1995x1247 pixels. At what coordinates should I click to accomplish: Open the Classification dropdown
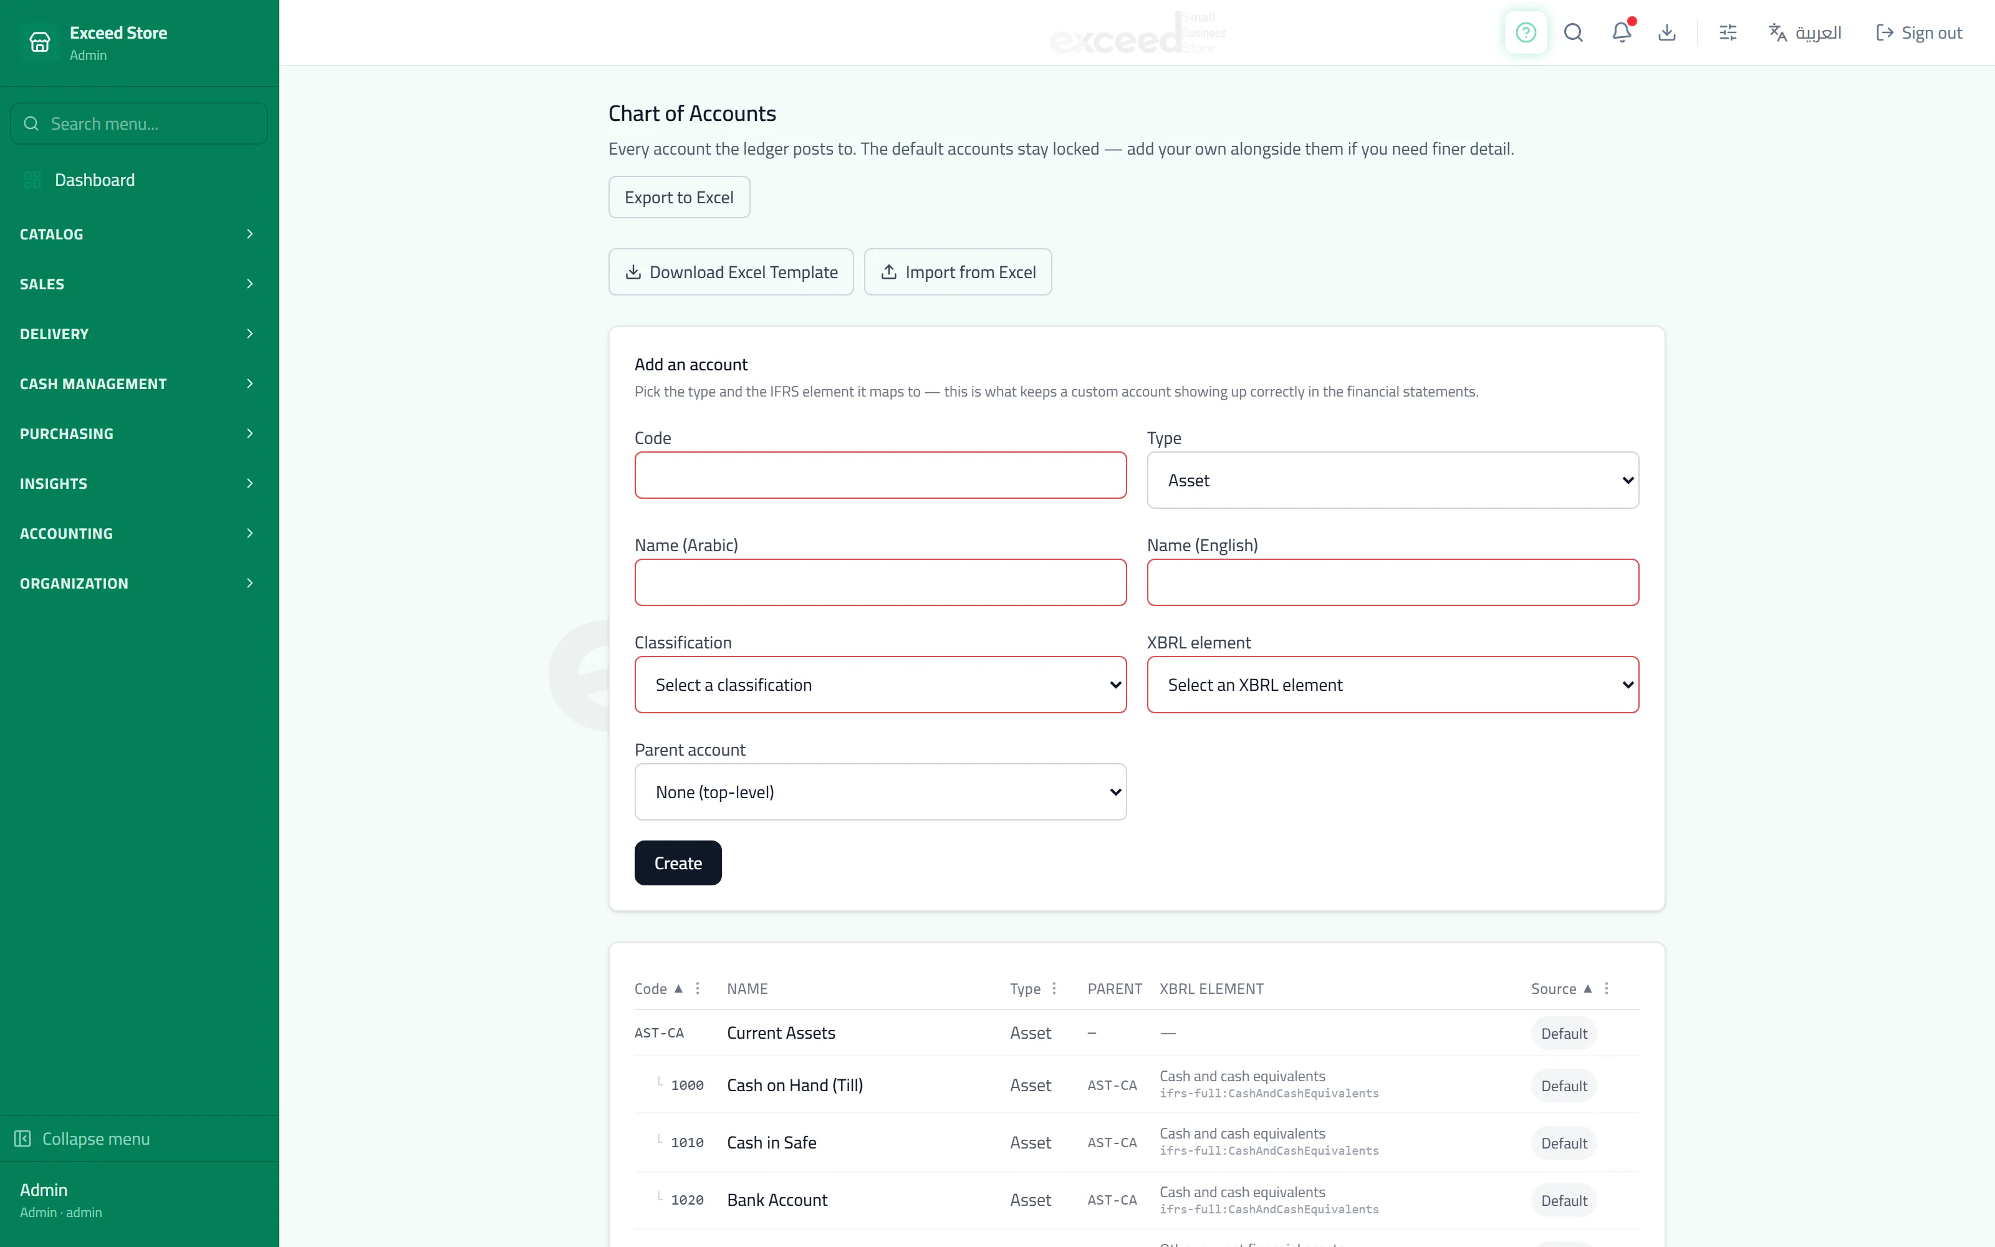[880, 685]
